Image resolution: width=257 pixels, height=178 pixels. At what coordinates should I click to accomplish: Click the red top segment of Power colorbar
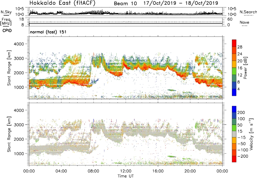[x=234, y=43]
